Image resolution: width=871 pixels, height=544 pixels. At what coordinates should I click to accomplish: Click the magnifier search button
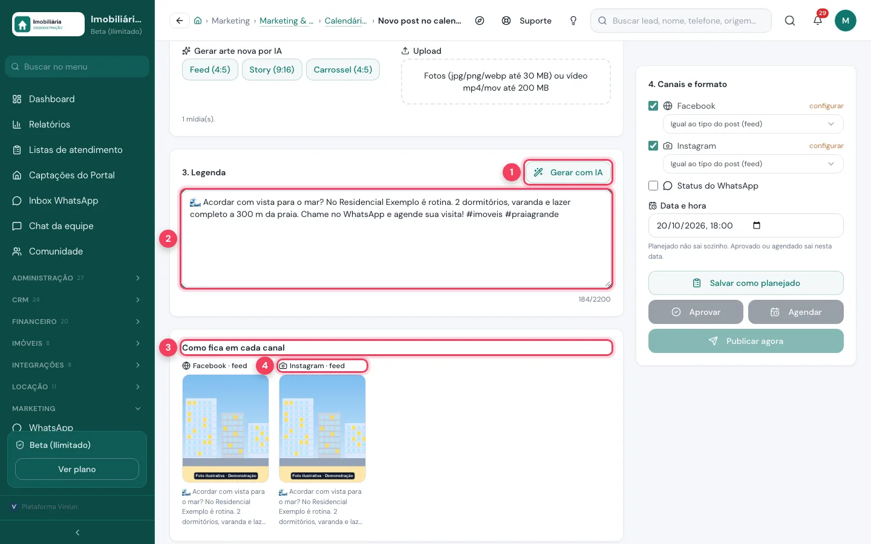[790, 21]
